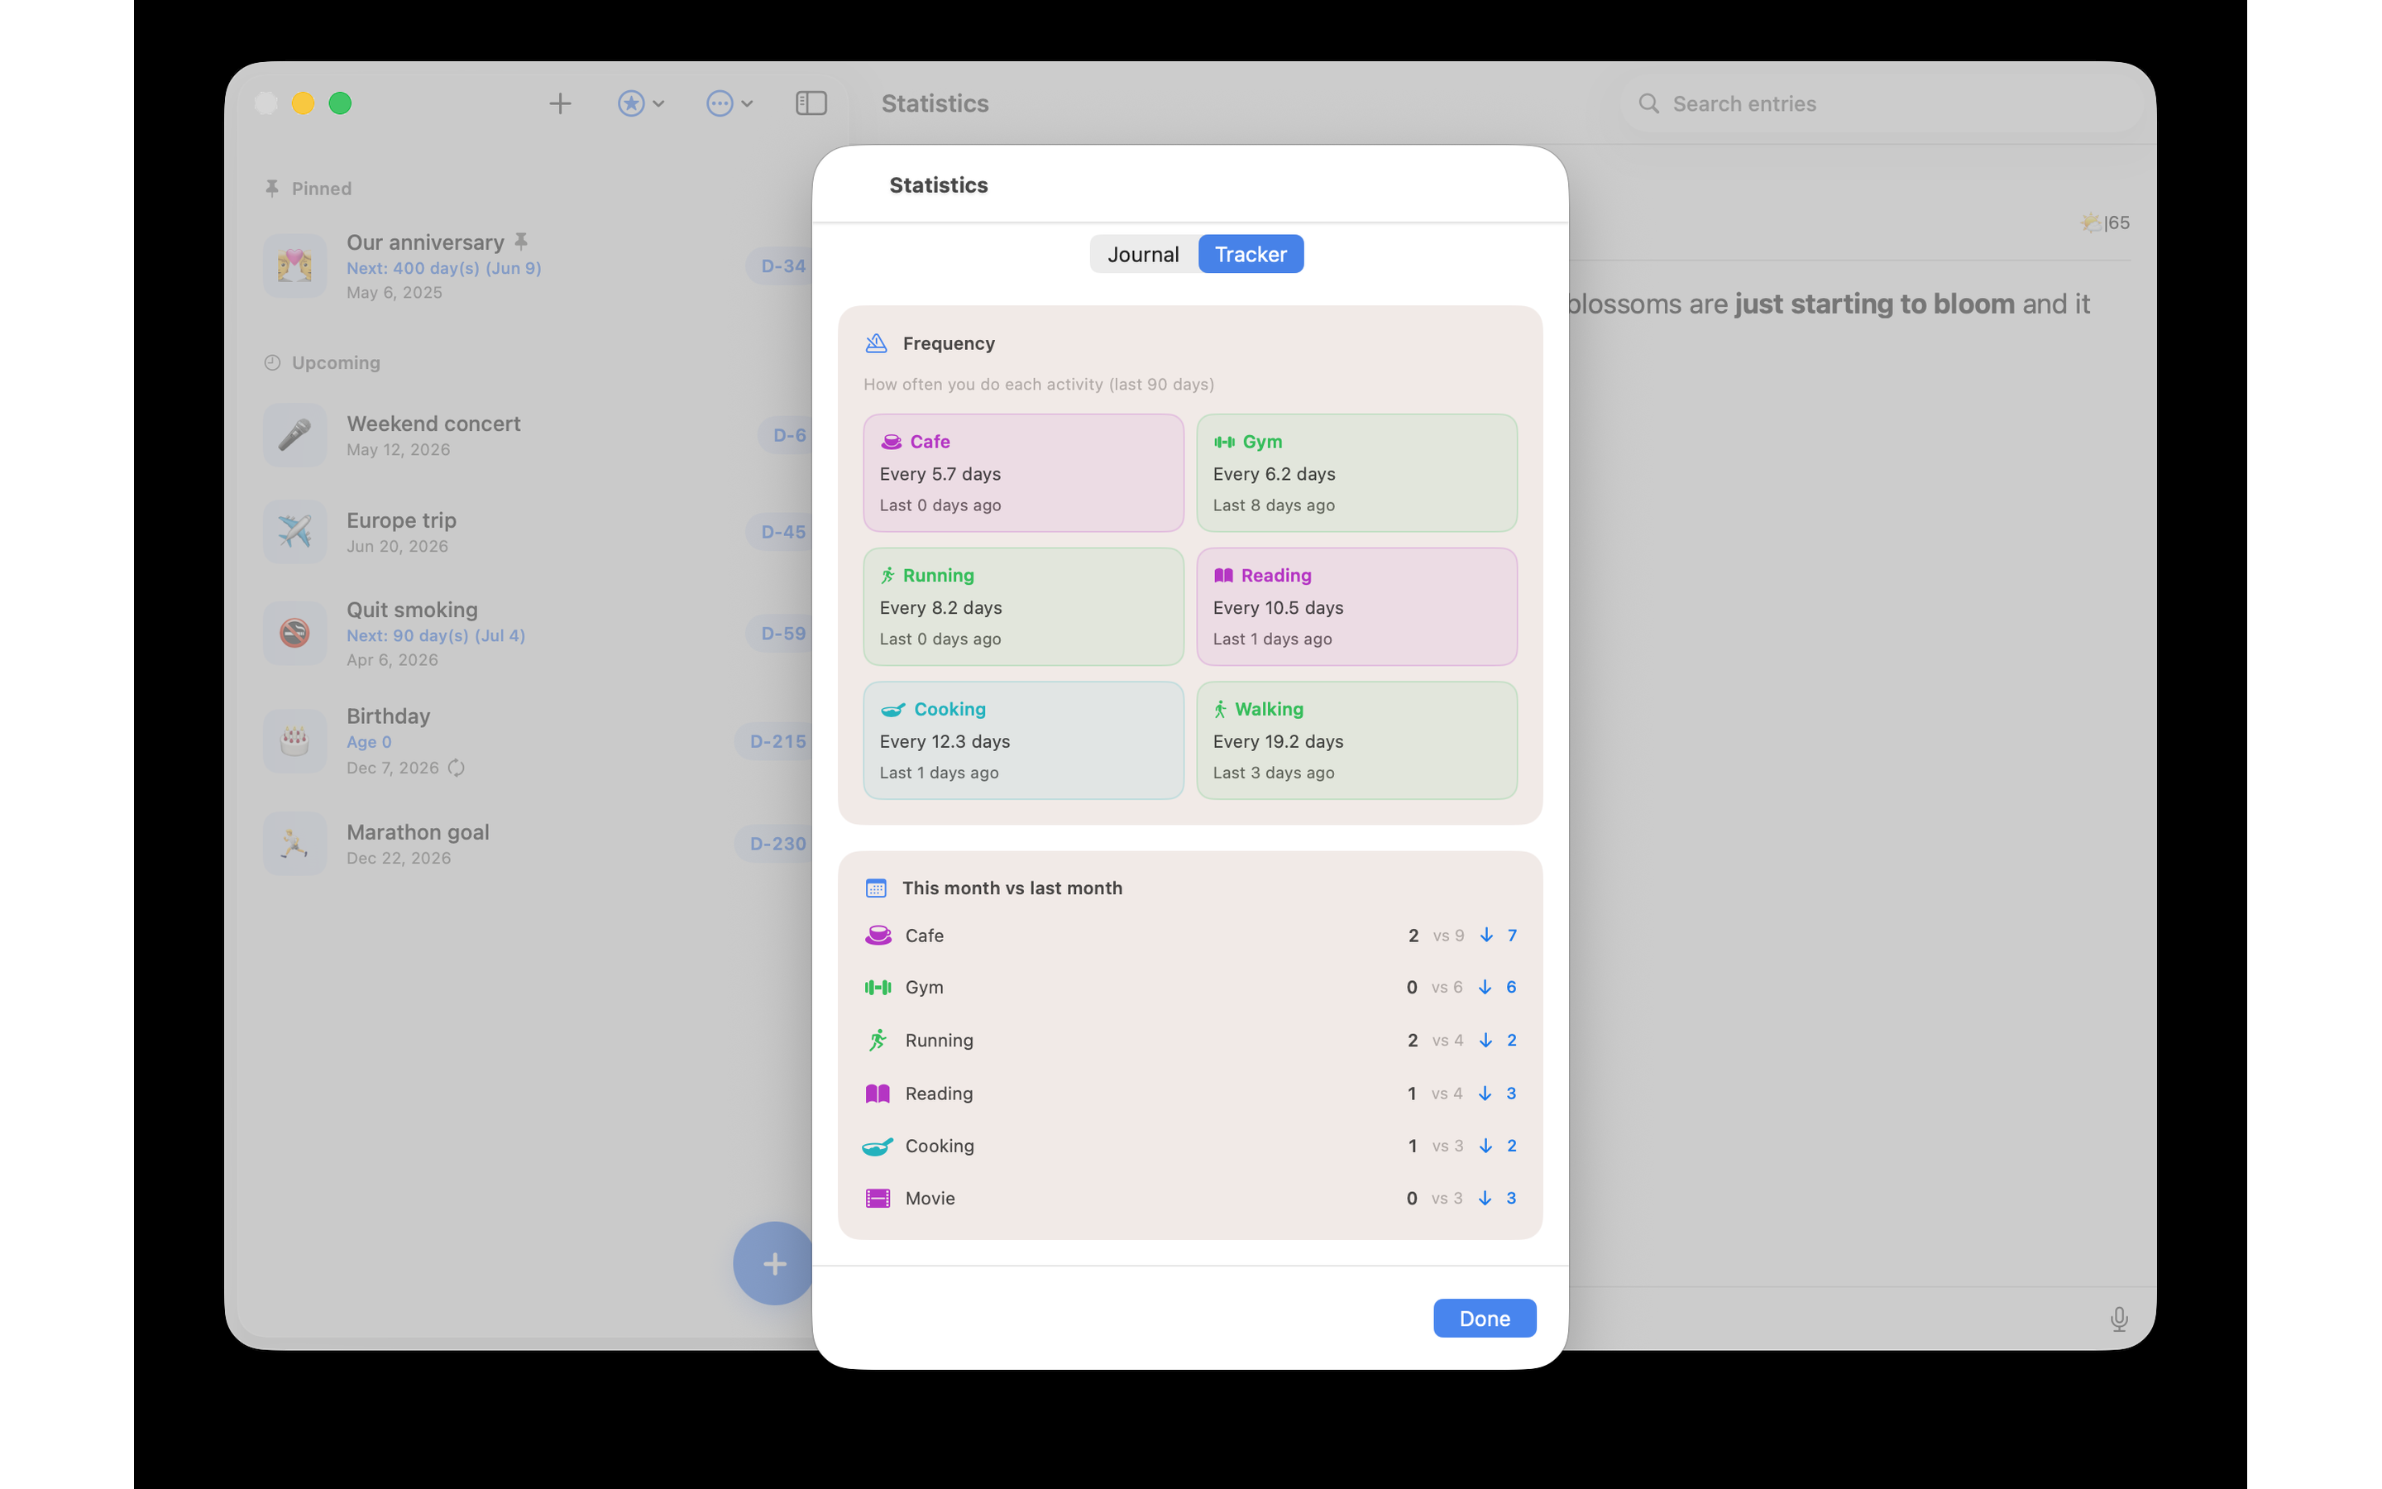
Task: Open the Marathon goal entry
Action: (x=537, y=843)
